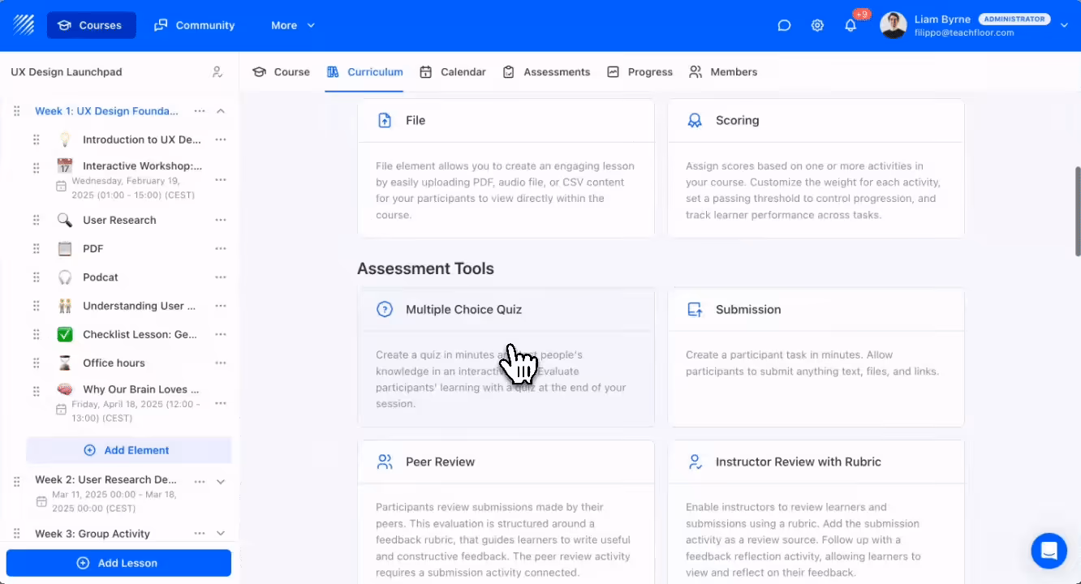Open Office hours lesson options
This screenshot has height=584, width=1081.
[x=221, y=363]
